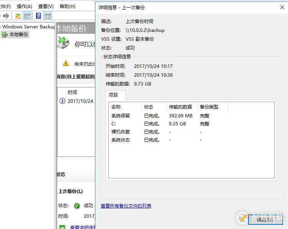Select Windows Server Backup tree node
288x229 pixels.
click(28, 27)
